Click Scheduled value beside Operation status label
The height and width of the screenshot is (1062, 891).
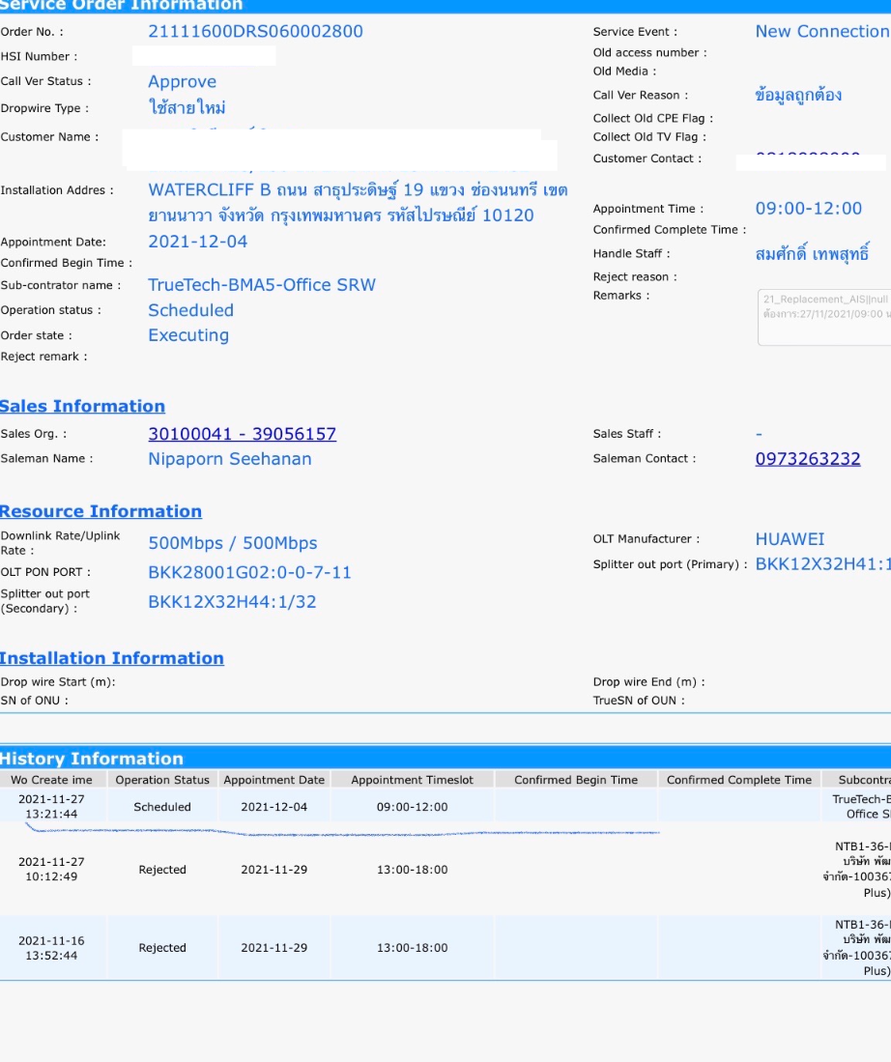point(191,310)
